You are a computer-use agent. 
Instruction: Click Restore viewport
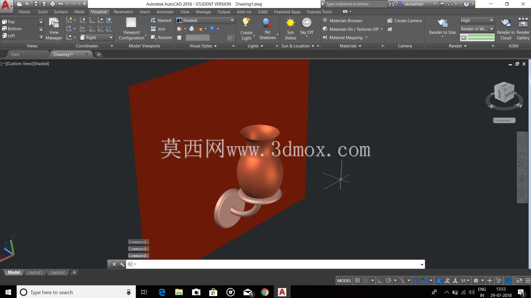click(x=161, y=37)
